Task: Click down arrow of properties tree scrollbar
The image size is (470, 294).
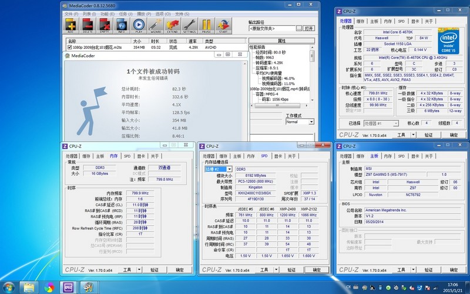Action: tap(312, 100)
